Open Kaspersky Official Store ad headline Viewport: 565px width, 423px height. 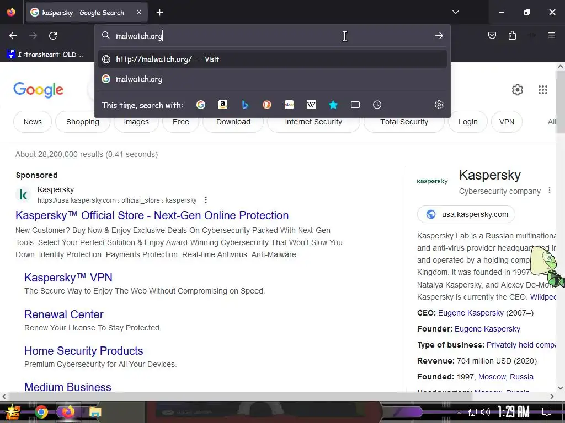pyautogui.click(x=152, y=215)
